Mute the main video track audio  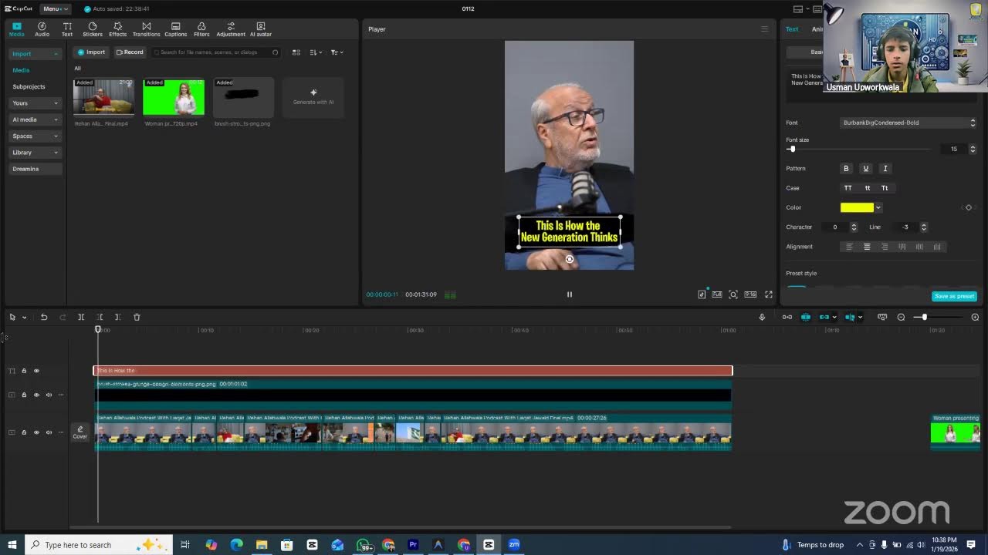(49, 432)
